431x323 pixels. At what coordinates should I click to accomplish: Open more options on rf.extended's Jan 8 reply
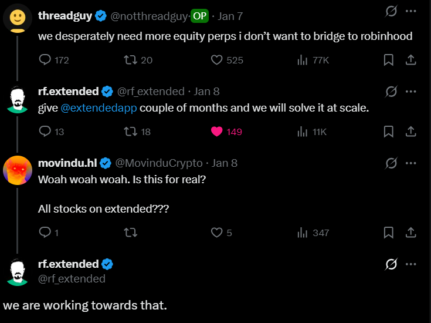[x=410, y=92]
